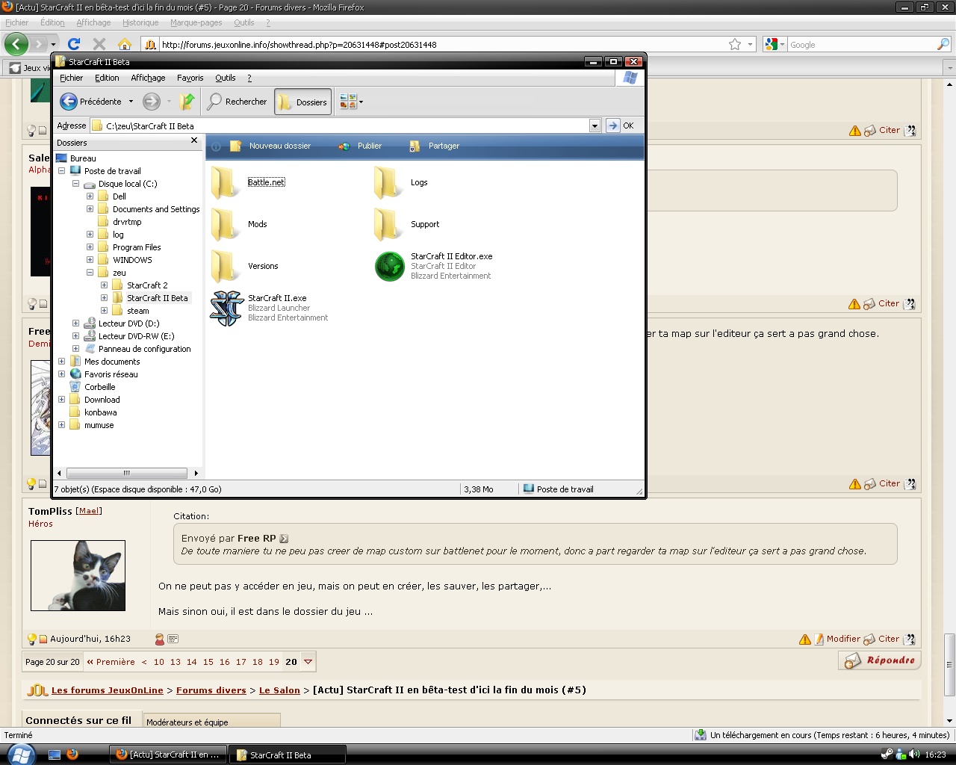Screen dimensions: 956x765
Task: Click the Firefox home button
Action: pos(125,44)
